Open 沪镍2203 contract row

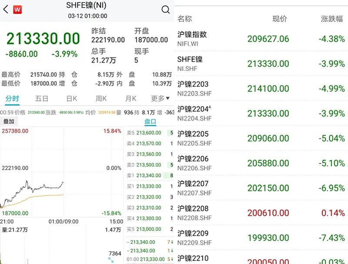[x=261, y=89]
